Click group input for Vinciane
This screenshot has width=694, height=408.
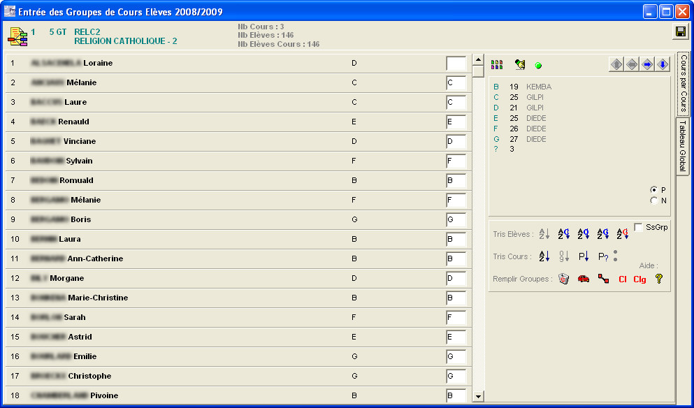456,142
